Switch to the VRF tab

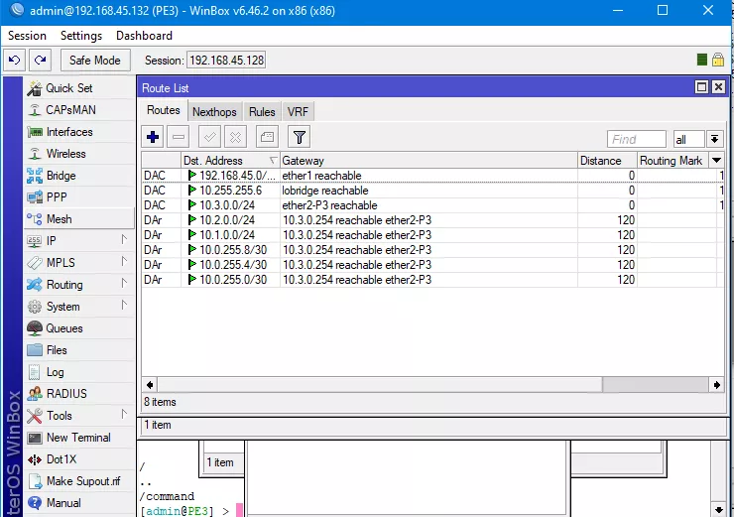(x=298, y=112)
